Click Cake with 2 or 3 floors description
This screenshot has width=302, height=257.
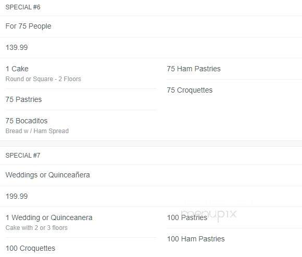[x=36, y=228]
